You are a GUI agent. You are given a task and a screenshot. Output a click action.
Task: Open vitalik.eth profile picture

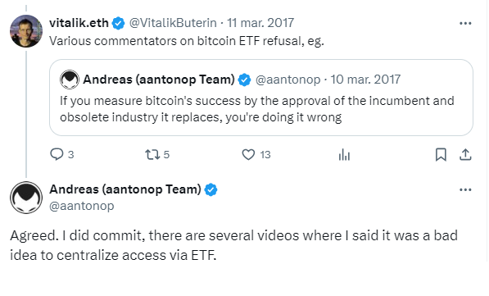26,31
